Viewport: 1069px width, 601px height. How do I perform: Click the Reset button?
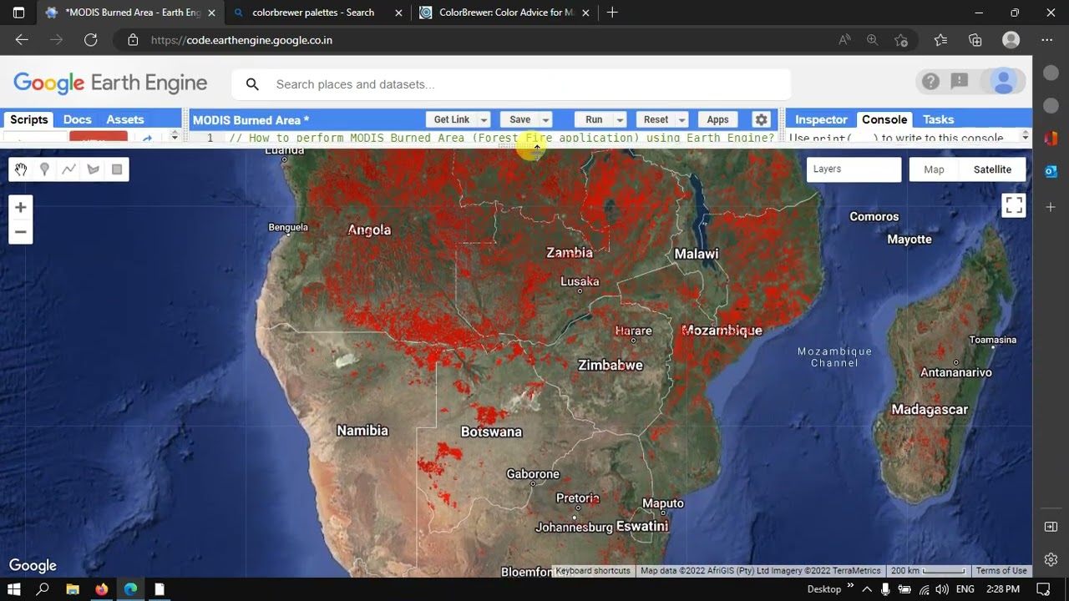click(x=656, y=119)
